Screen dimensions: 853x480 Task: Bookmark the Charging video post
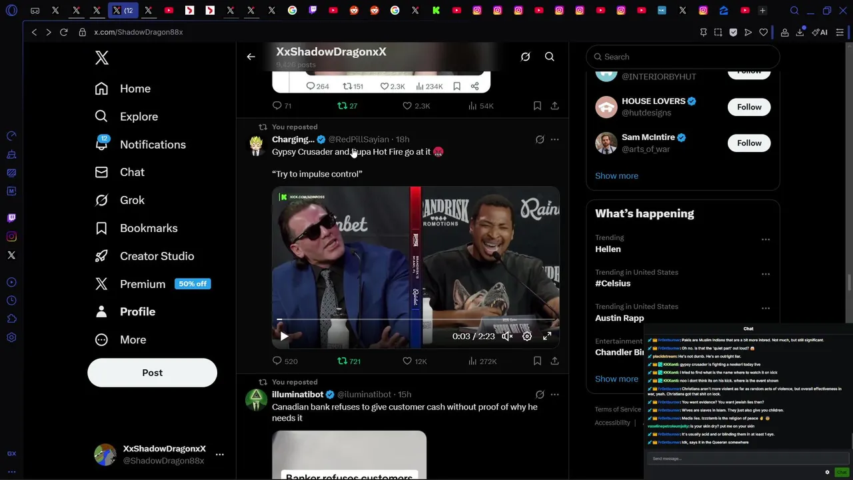click(x=537, y=361)
